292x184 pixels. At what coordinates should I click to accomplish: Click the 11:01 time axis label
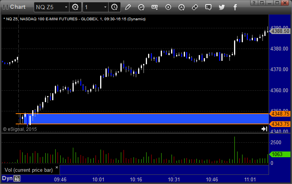250,179
